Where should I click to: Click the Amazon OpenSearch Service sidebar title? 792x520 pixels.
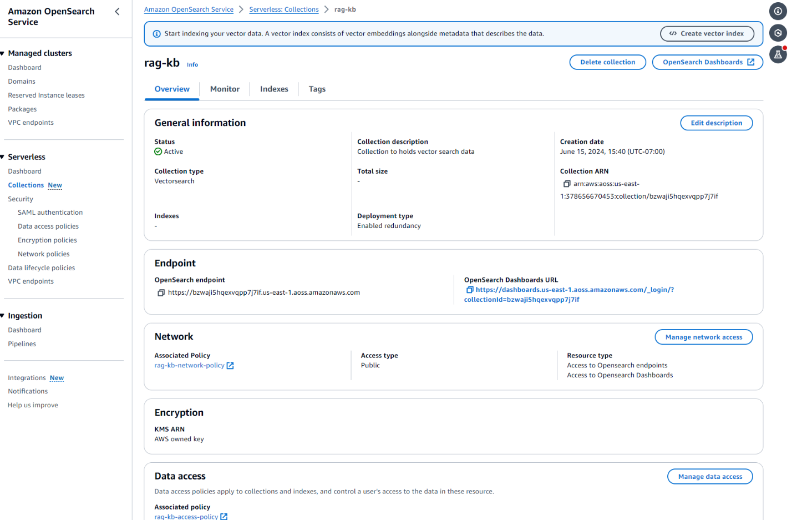click(51, 17)
